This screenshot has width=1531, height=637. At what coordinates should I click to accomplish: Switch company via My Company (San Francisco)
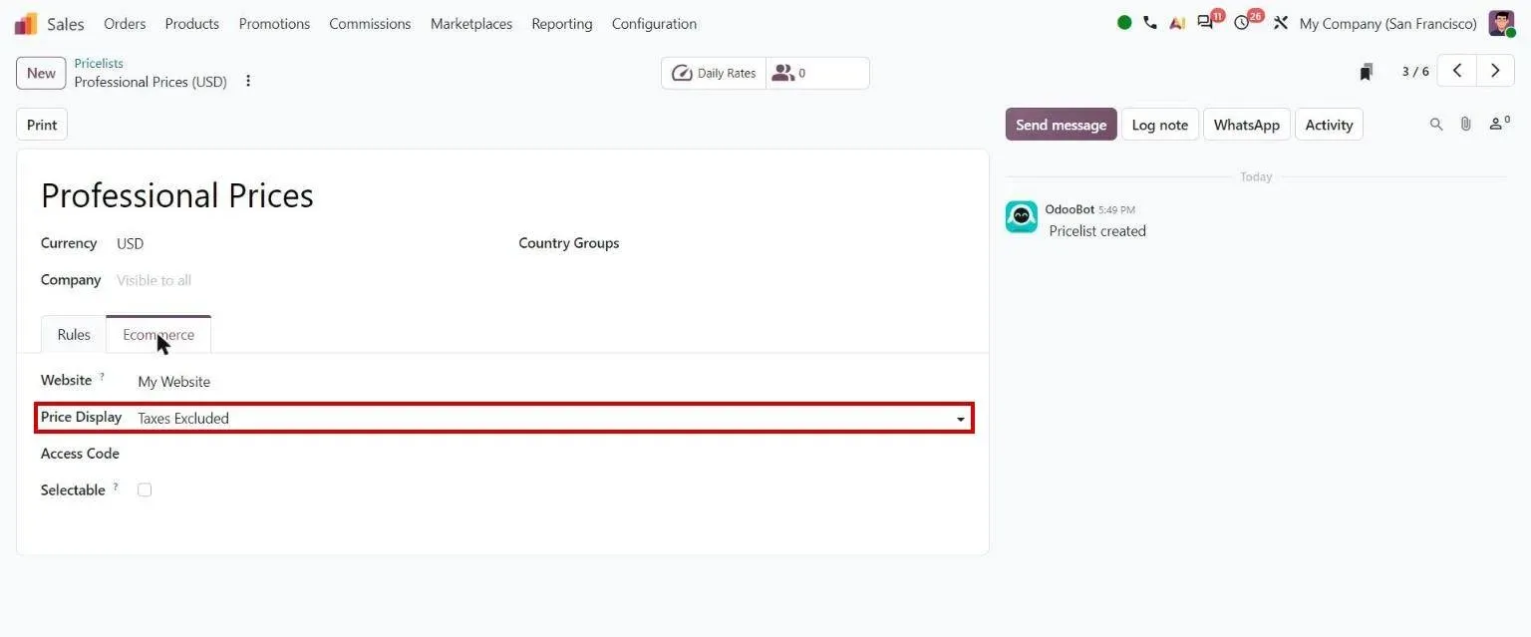pyautogui.click(x=1387, y=23)
